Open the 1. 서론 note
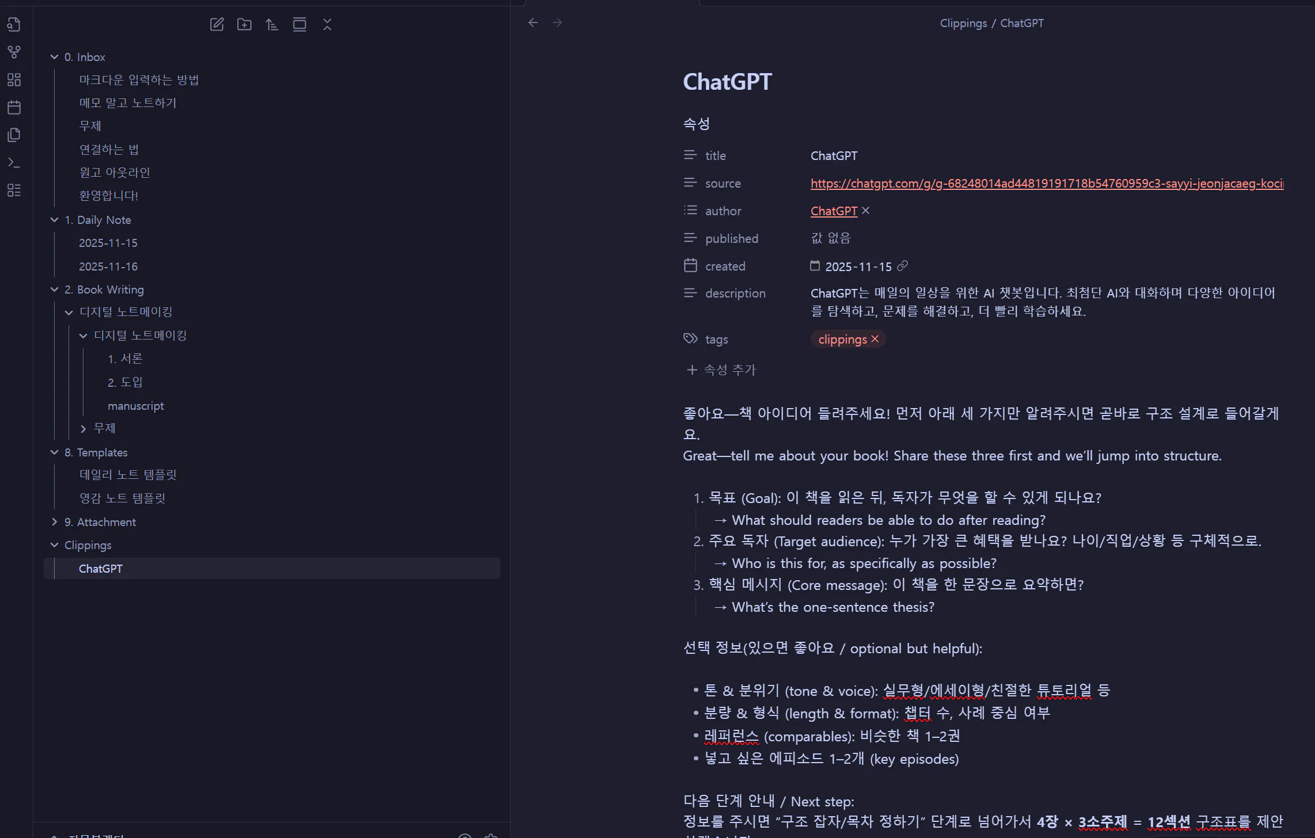Screen dimensions: 1315x838 125,359
